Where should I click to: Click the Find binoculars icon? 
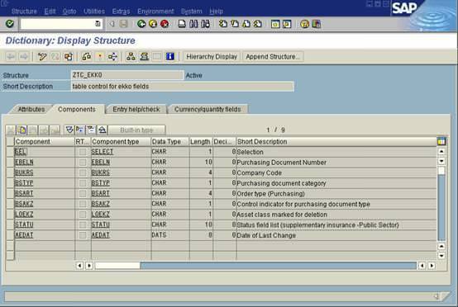pyautogui.click(x=193, y=24)
